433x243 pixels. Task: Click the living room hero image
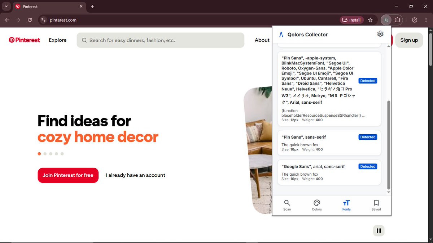(x=258, y=149)
